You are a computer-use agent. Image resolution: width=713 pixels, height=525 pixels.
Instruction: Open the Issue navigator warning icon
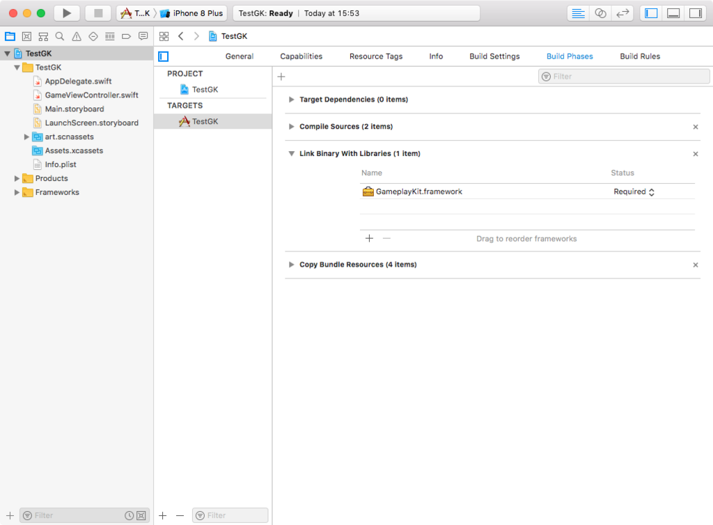[77, 36]
